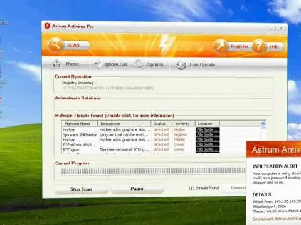Click the Astrum shield logo in title bar
This screenshot has height=225, width=301.
click(x=47, y=26)
